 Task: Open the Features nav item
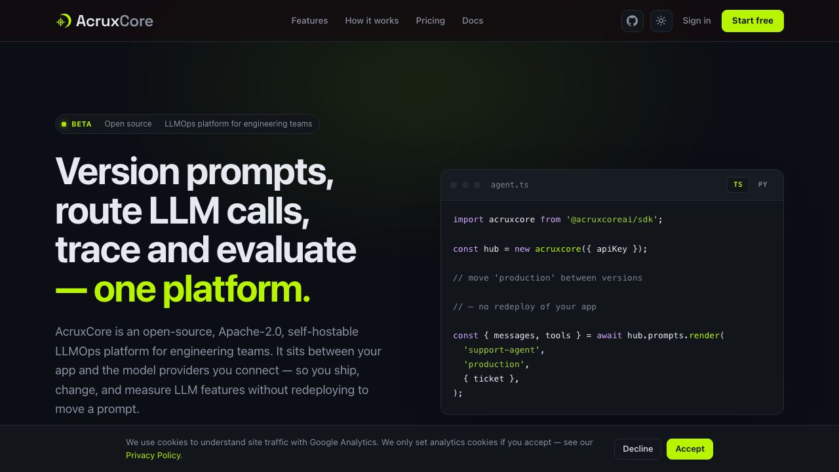[x=309, y=21]
